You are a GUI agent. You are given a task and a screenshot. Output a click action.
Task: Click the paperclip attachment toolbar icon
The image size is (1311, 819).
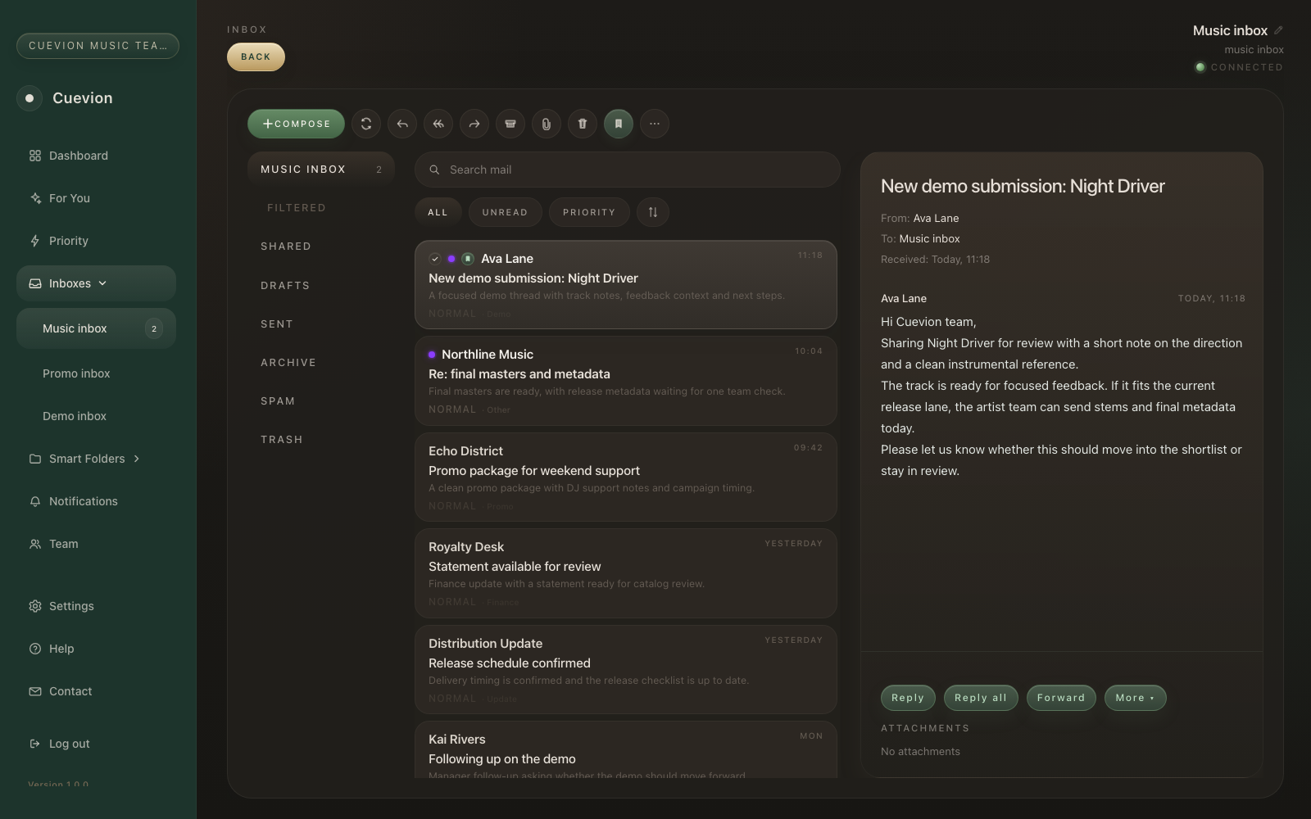(547, 124)
